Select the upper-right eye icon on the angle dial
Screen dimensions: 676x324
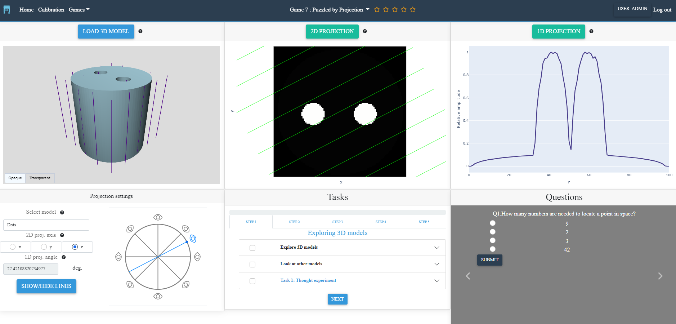(186, 229)
